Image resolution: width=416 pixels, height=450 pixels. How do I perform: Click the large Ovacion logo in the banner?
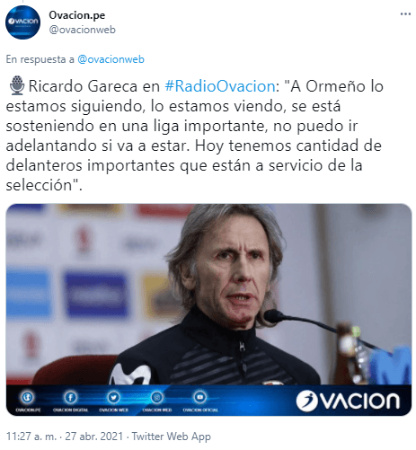tap(348, 401)
